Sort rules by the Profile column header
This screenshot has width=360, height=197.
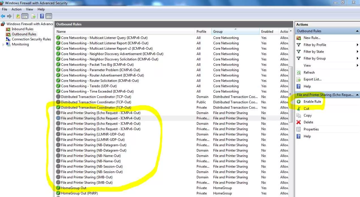(203, 32)
